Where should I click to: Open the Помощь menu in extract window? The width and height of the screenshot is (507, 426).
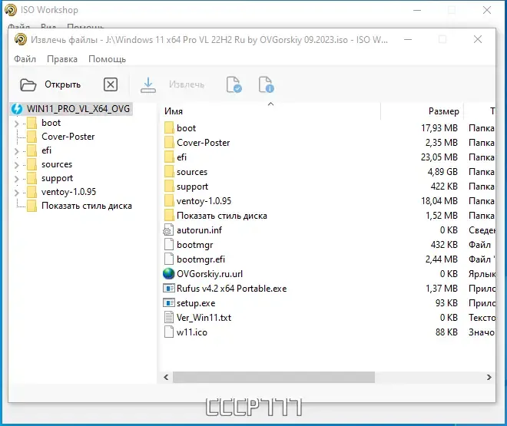(x=107, y=59)
